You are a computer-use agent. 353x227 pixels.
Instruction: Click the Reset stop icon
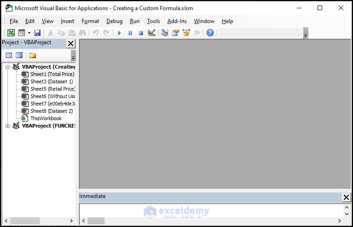click(x=141, y=33)
